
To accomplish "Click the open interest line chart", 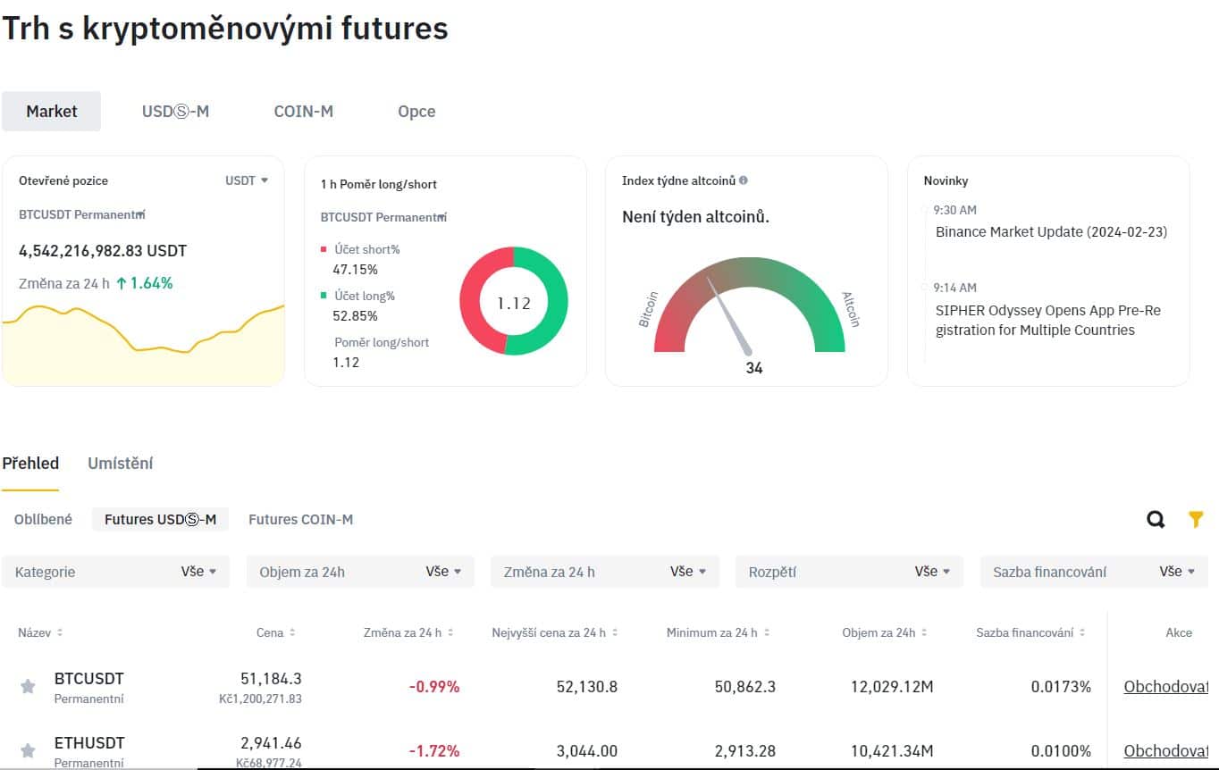I will (x=143, y=344).
